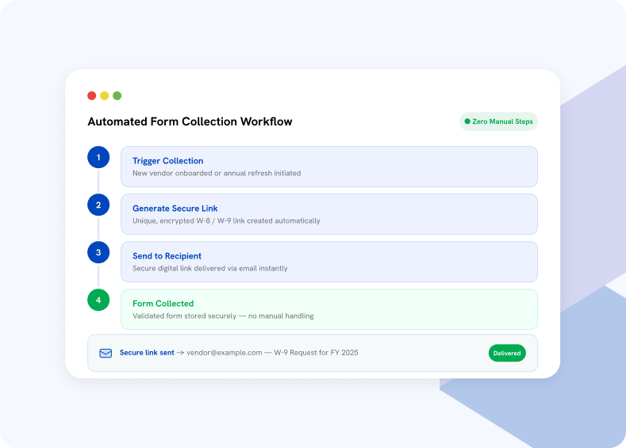626x448 pixels.
Task: Click the vendor@example.com address text
Action: point(225,353)
